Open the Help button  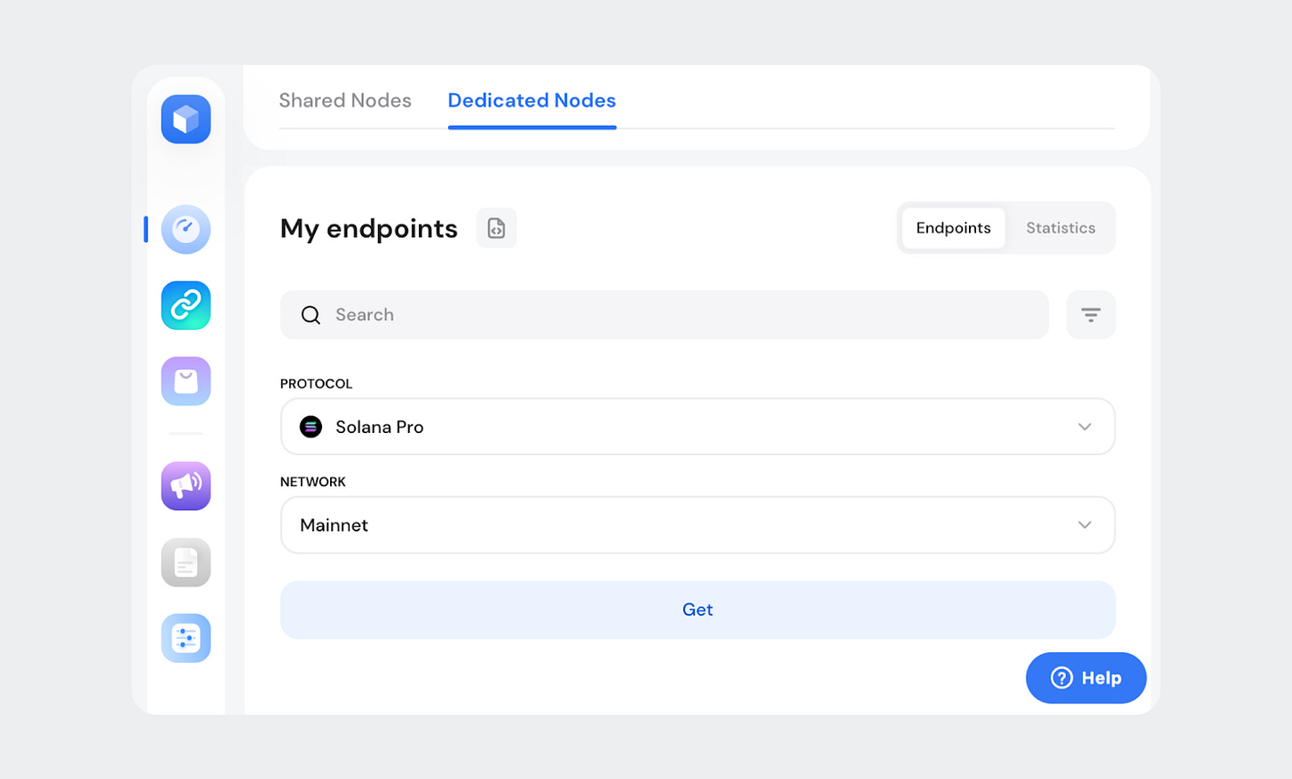pyautogui.click(x=1086, y=678)
